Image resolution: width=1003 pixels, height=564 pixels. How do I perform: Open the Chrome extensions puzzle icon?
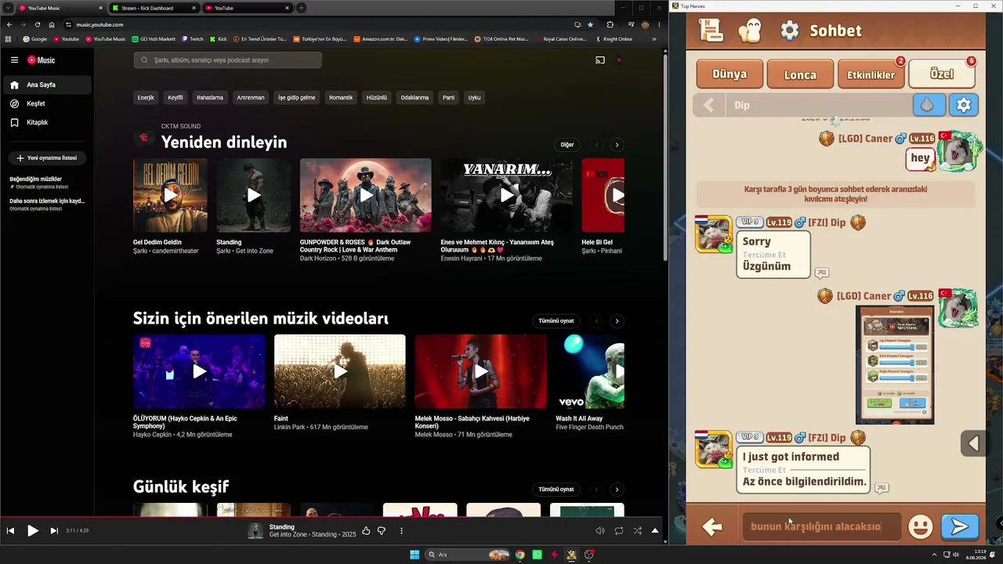point(610,24)
